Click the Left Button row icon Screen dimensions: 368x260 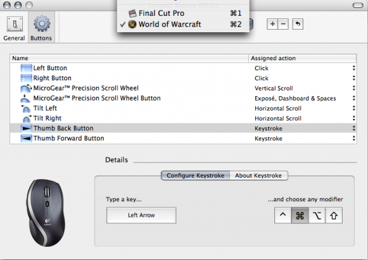(x=26, y=68)
